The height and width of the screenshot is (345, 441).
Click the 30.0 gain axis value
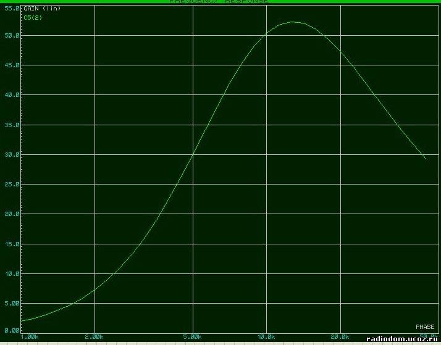(12, 155)
